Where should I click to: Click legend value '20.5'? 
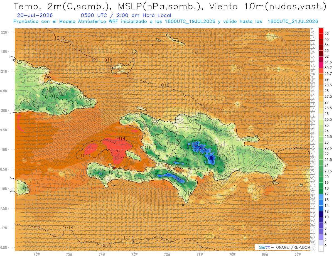328,171
